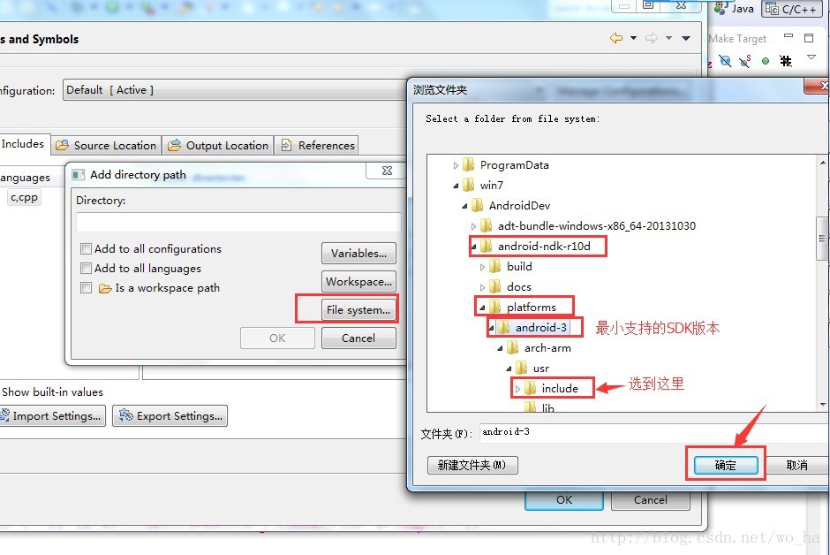
Task: Close the Add directory path dialog
Action: point(387,171)
